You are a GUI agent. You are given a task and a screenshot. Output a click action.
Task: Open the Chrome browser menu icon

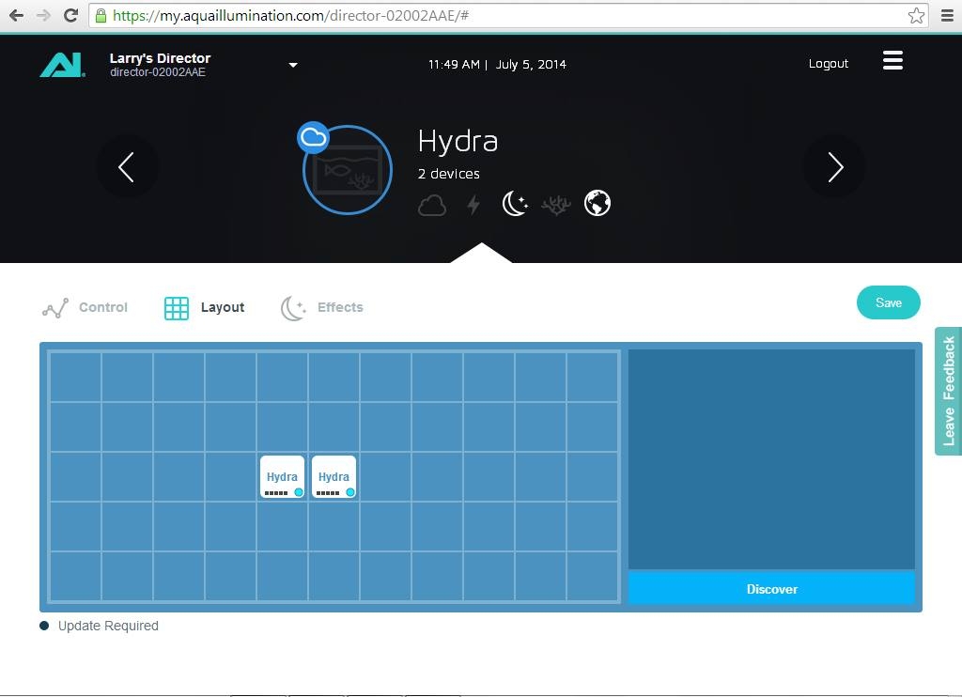[947, 15]
